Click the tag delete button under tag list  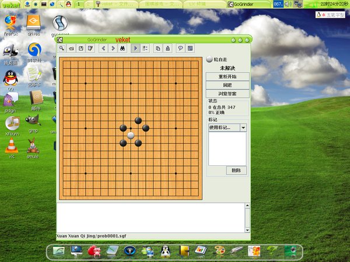coord(236,171)
